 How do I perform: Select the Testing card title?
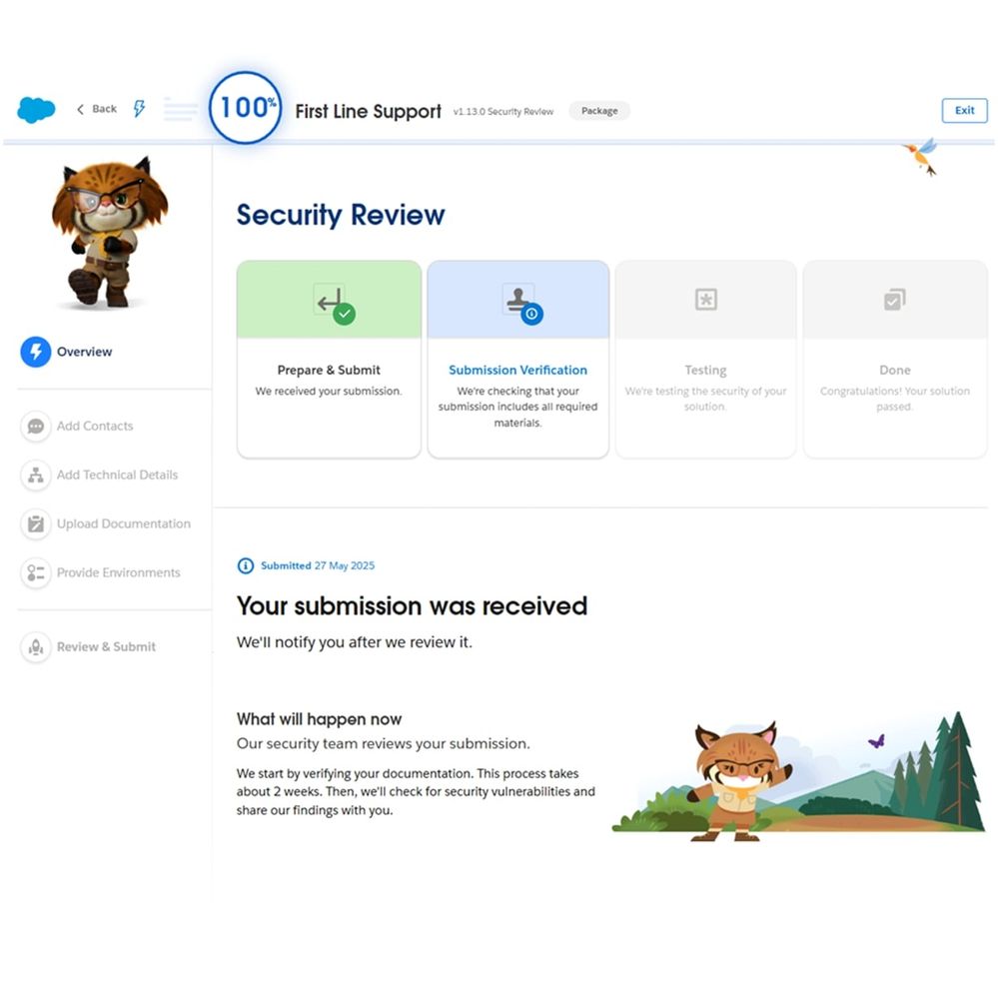[705, 371]
